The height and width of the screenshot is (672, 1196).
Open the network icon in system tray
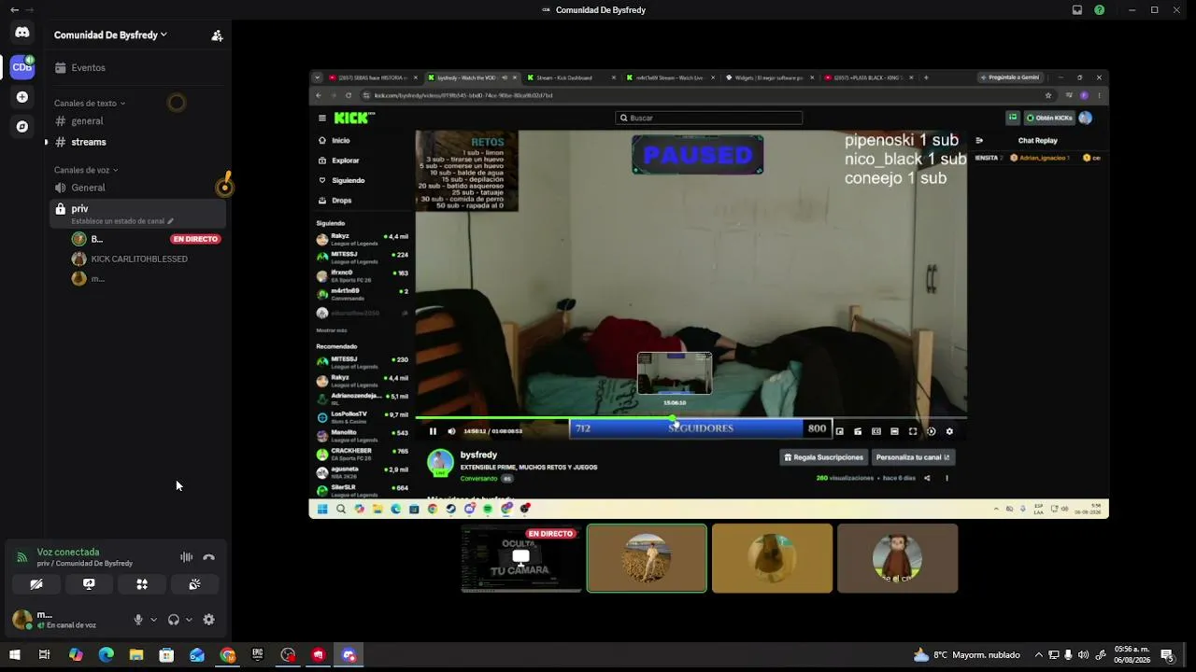1053,655
